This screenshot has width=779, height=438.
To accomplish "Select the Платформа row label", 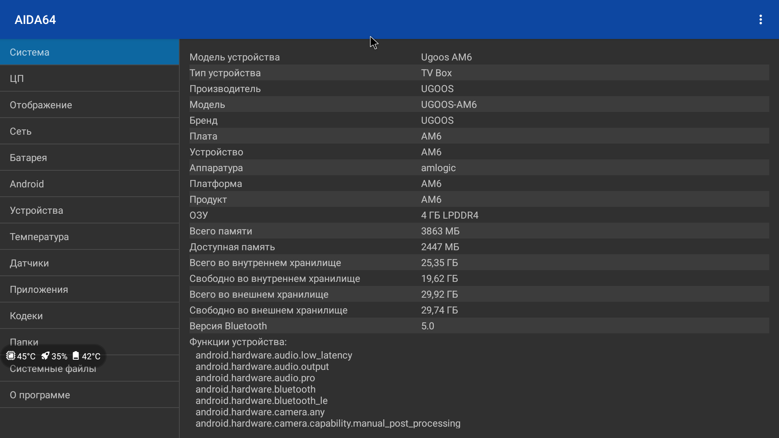I will 216,184.
